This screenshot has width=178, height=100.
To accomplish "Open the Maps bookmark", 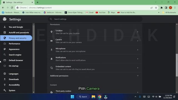I will pos(111,12).
